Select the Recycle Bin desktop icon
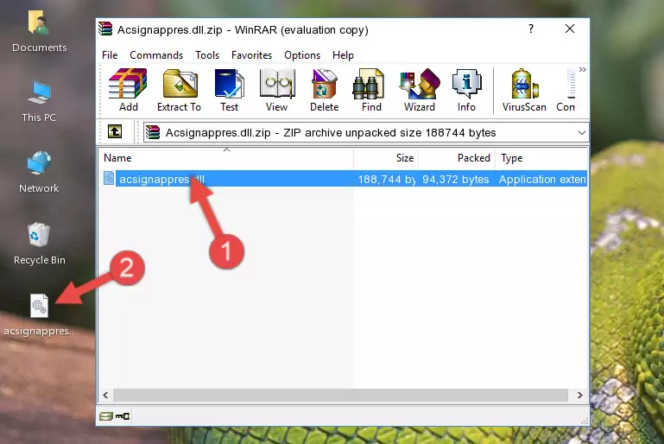 40,244
